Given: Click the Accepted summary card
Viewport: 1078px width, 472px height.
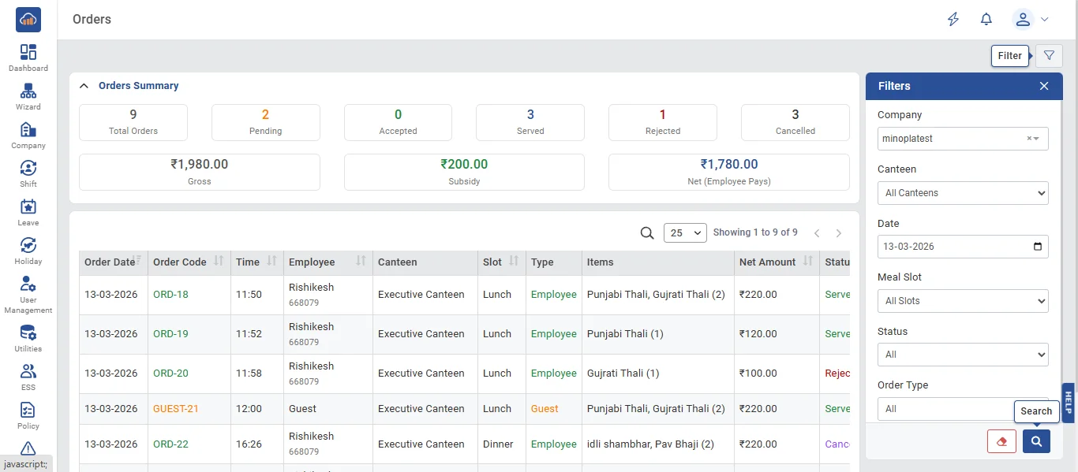Looking at the screenshot, I should point(398,122).
